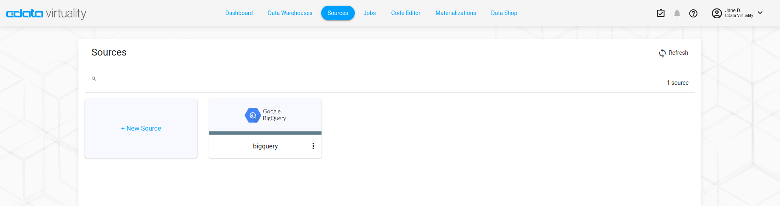The image size is (780, 206).
Task: Focus the sources search field
Action: coord(130,79)
